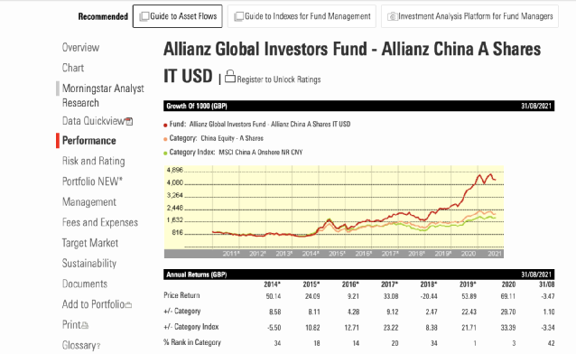Click the document icon in Guide to Asset Flows

tap(144, 16)
